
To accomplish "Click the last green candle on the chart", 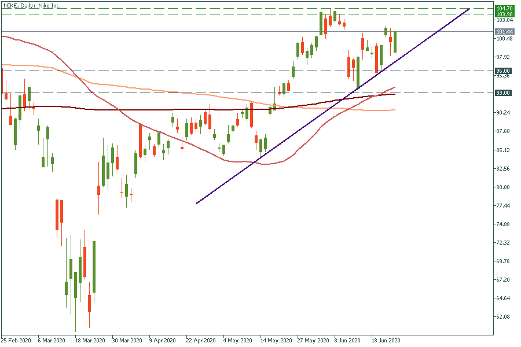I will pos(395,42).
